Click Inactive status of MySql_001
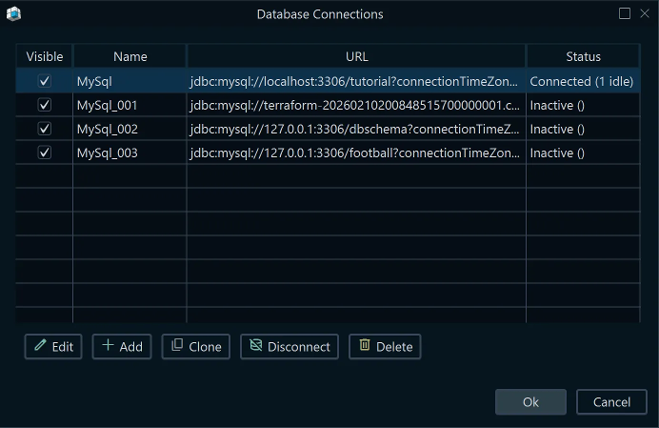The height and width of the screenshot is (428, 659). (x=583, y=105)
